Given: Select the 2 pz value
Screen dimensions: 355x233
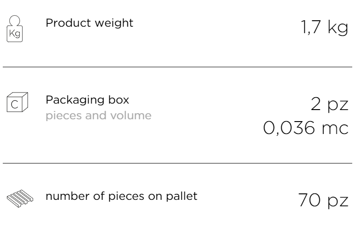Looking at the screenshot, I should coord(330,104).
